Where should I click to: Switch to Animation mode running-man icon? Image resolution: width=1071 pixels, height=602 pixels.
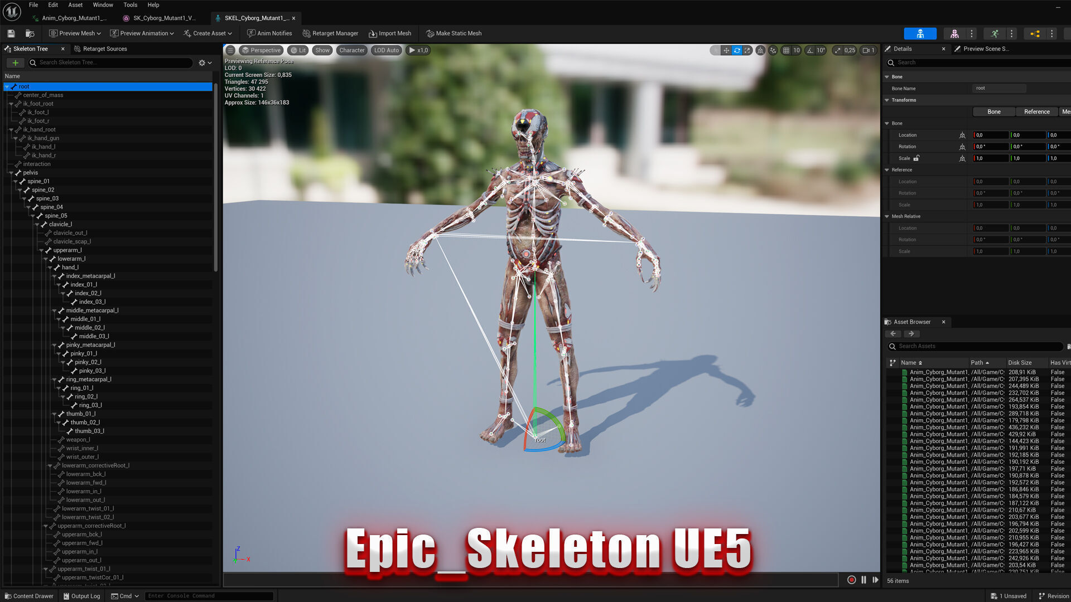point(995,33)
